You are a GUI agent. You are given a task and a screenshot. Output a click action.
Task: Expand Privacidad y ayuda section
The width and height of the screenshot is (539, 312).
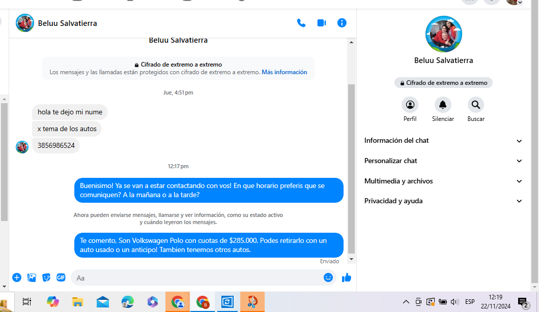coord(443,201)
